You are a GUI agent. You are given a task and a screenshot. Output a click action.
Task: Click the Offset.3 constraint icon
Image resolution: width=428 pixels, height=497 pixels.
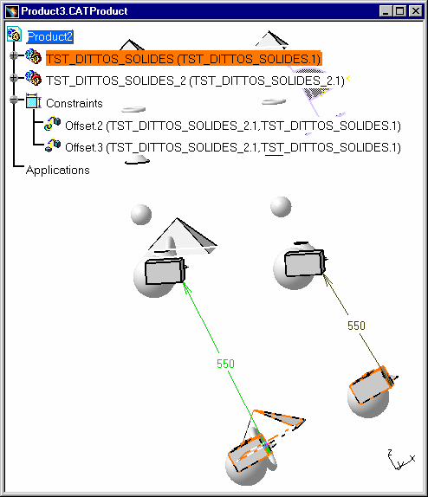coord(52,145)
